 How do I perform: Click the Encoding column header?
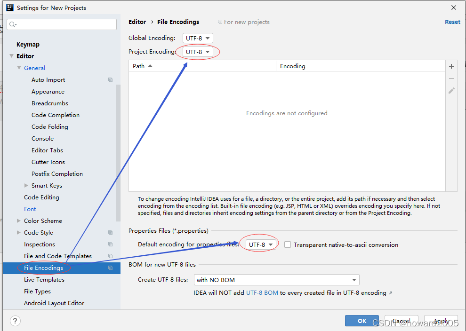tap(361, 66)
